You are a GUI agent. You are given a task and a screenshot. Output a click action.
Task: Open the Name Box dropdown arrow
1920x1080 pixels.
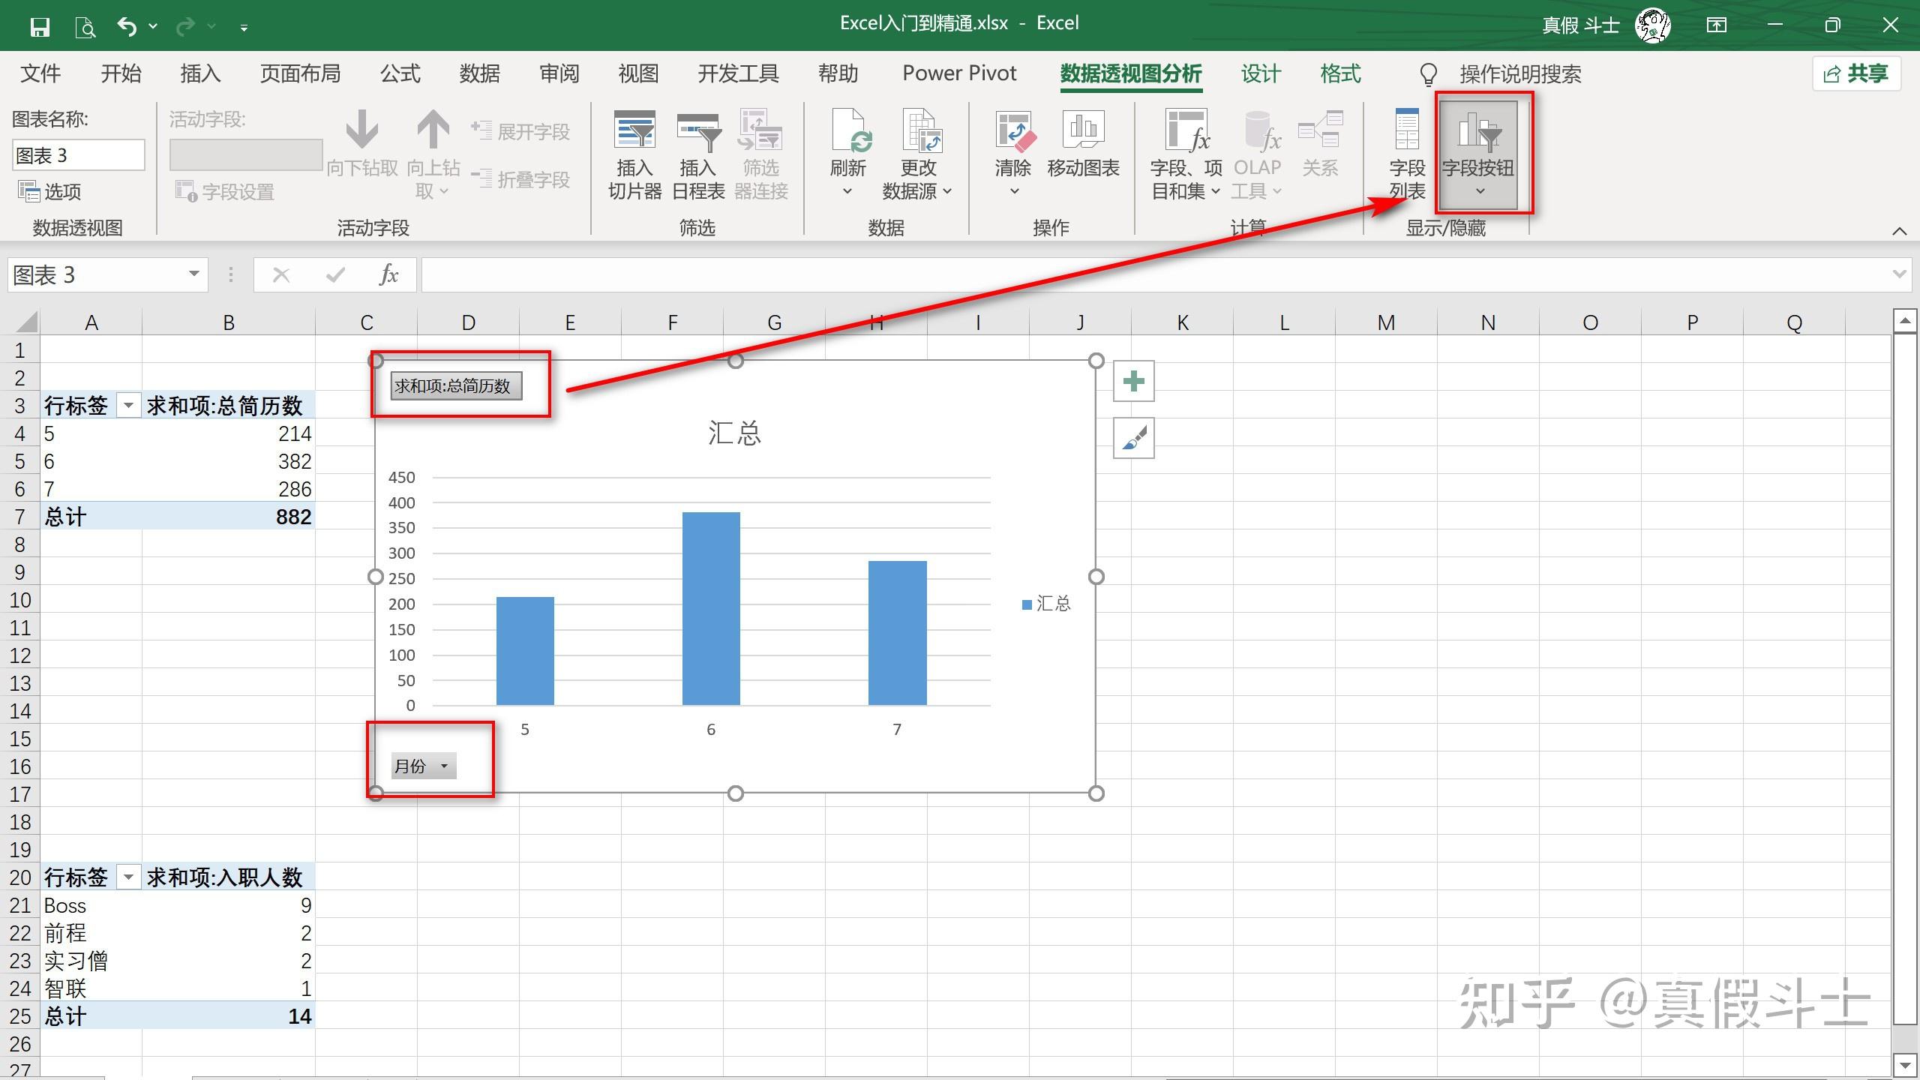193,274
